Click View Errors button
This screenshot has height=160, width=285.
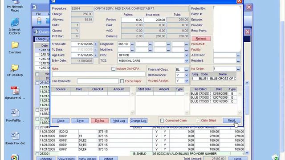click(x=66, y=159)
